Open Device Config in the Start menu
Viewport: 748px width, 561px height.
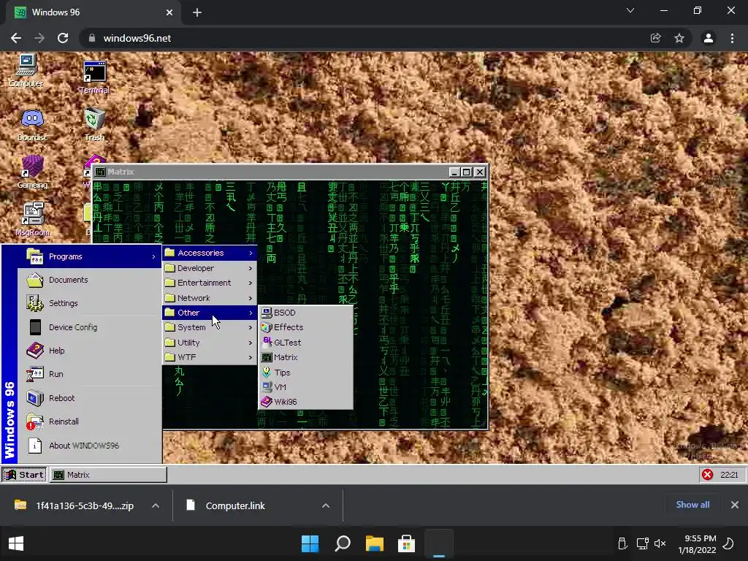tap(90, 327)
